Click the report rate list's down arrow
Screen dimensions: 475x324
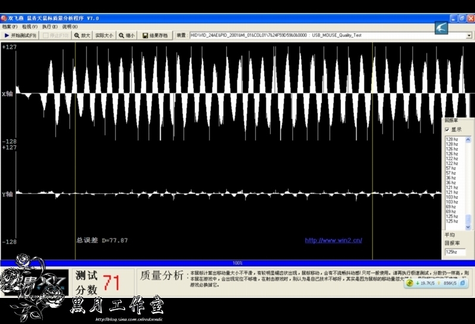(x=468, y=227)
